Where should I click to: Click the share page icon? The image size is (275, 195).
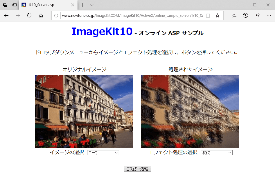click(x=257, y=16)
